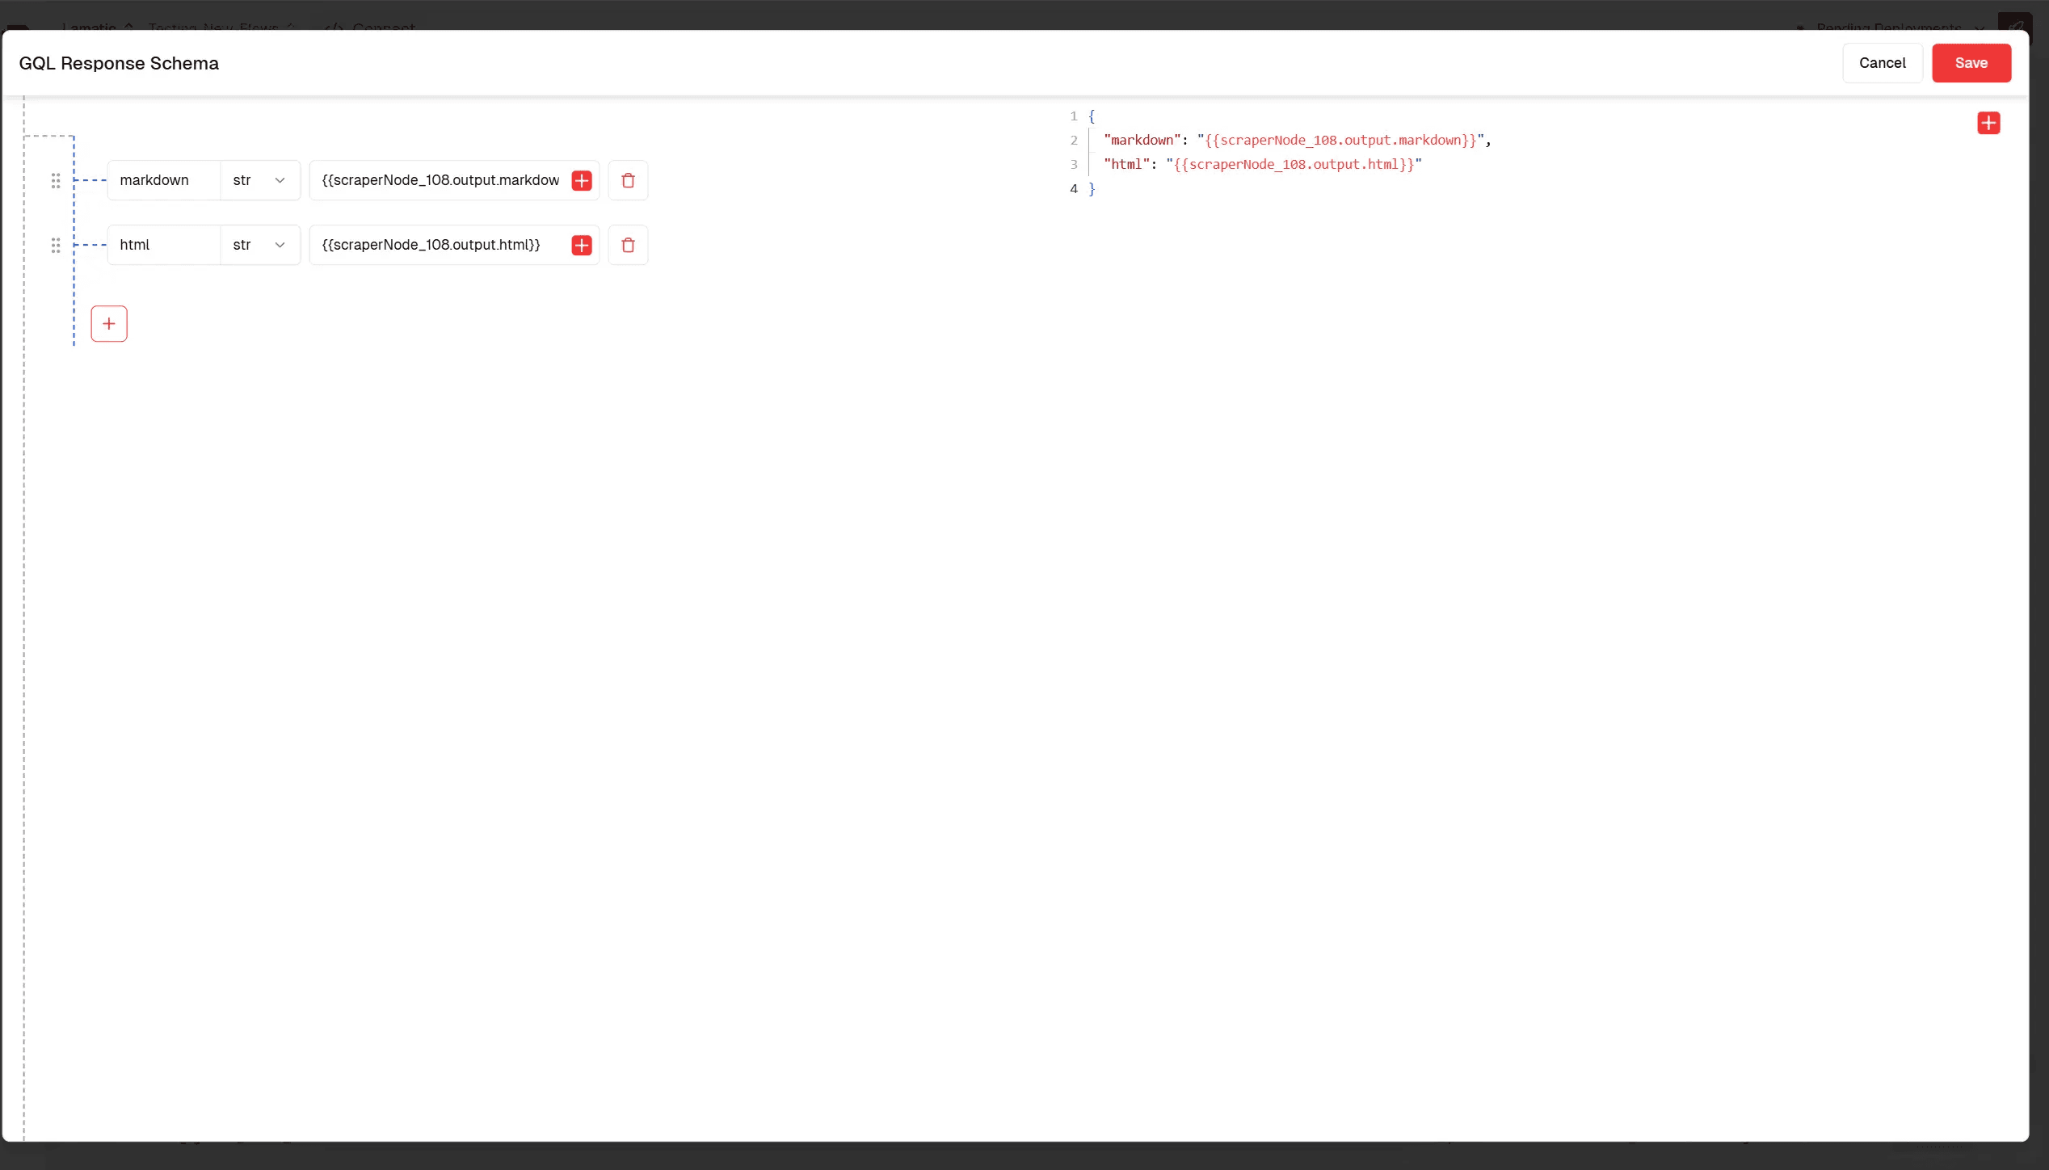
Task: Place cursor on JSON html line
Action: point(1262,165)
